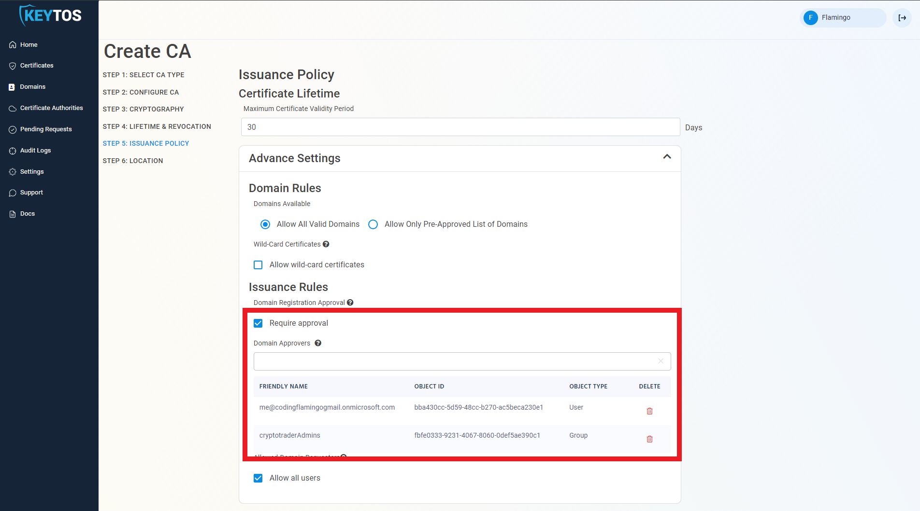Select Allow Only Pre-Approved List of Domains
This screenshot has height=511, width=920.
click(373, 224)
